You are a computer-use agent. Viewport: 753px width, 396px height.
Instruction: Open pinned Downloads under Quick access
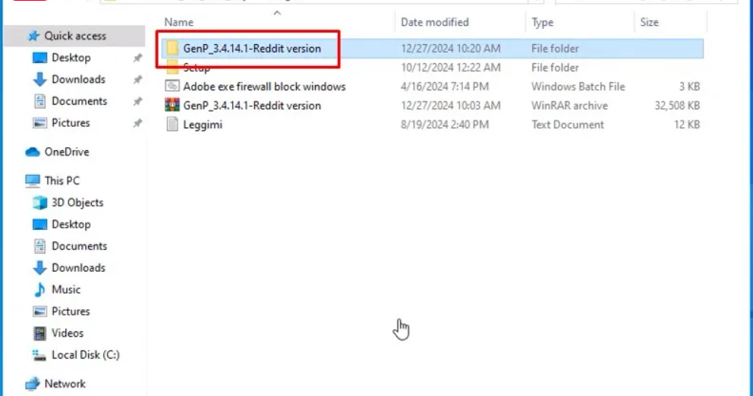(77, 79)
